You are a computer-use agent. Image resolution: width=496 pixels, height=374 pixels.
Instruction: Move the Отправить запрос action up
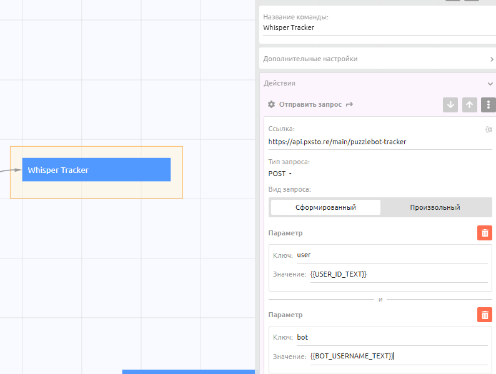pos(469,104)
